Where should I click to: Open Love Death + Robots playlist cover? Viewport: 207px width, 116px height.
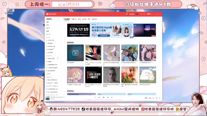pos(93,75)
